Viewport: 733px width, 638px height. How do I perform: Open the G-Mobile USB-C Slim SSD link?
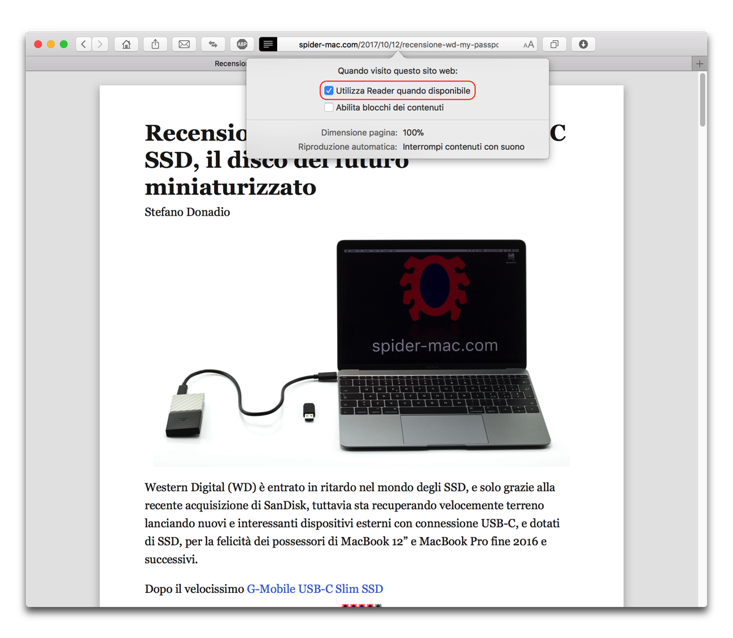315,588
